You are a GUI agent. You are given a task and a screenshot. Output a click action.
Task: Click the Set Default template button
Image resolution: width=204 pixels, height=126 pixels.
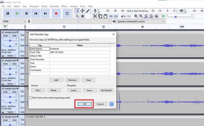pos(106,90)
